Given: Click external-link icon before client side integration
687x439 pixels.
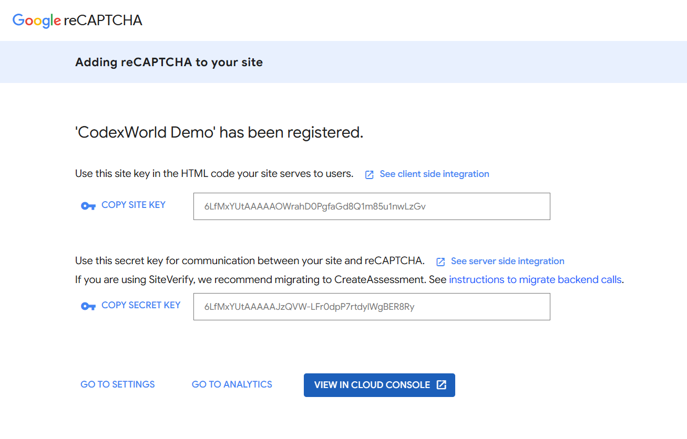Looking at the screenshot, I should (370, 174).
